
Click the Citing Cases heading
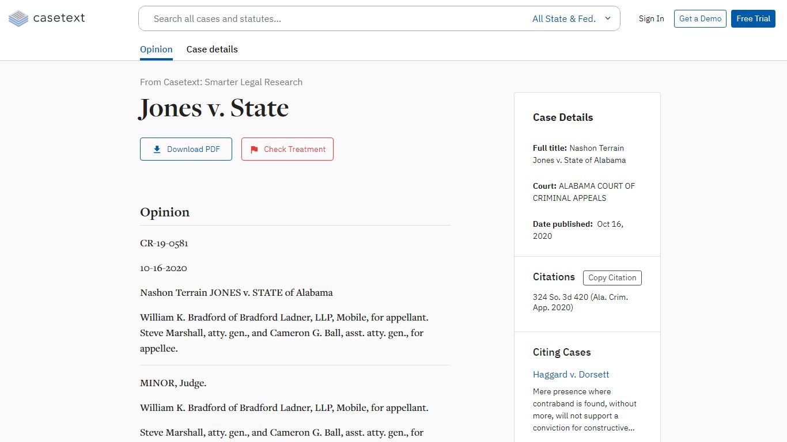[x=562, y=352]
